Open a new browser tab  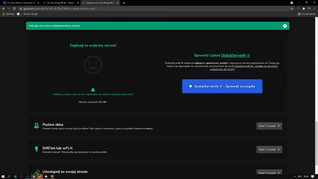coord(124,3)
